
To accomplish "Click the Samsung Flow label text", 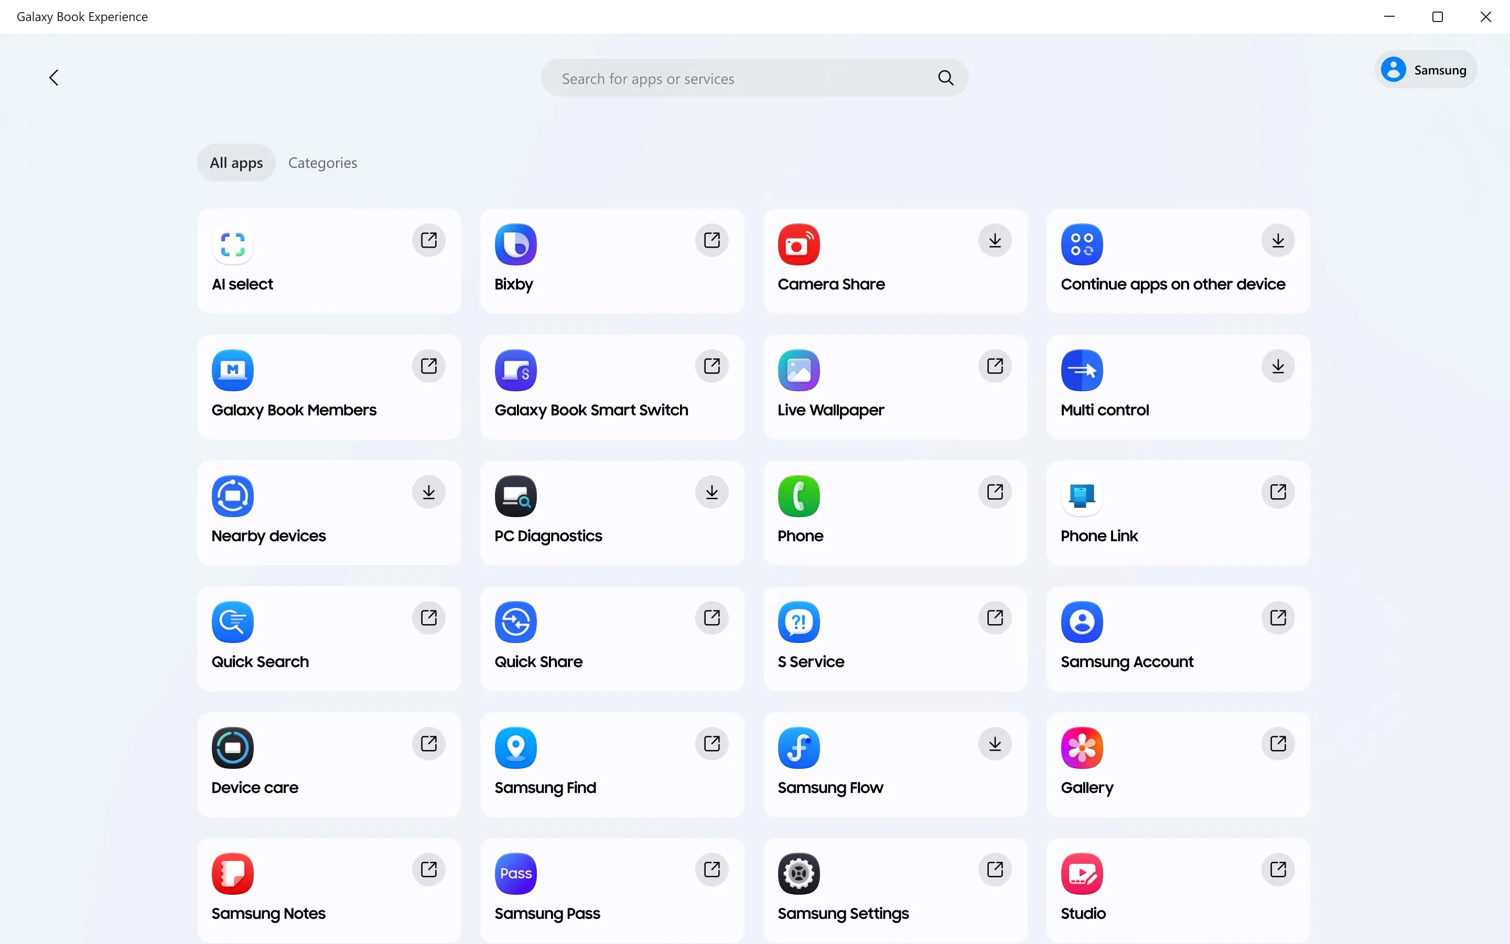I will [x=830, y=787].
